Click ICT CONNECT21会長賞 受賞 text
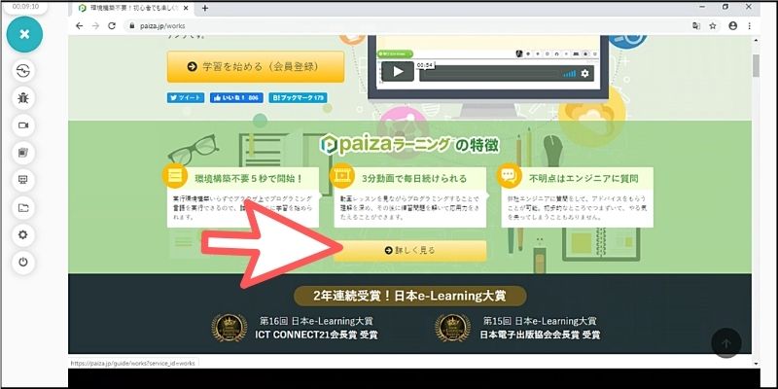Image resolution: width=778 pixels, height=389 pixels. point(316,335)
